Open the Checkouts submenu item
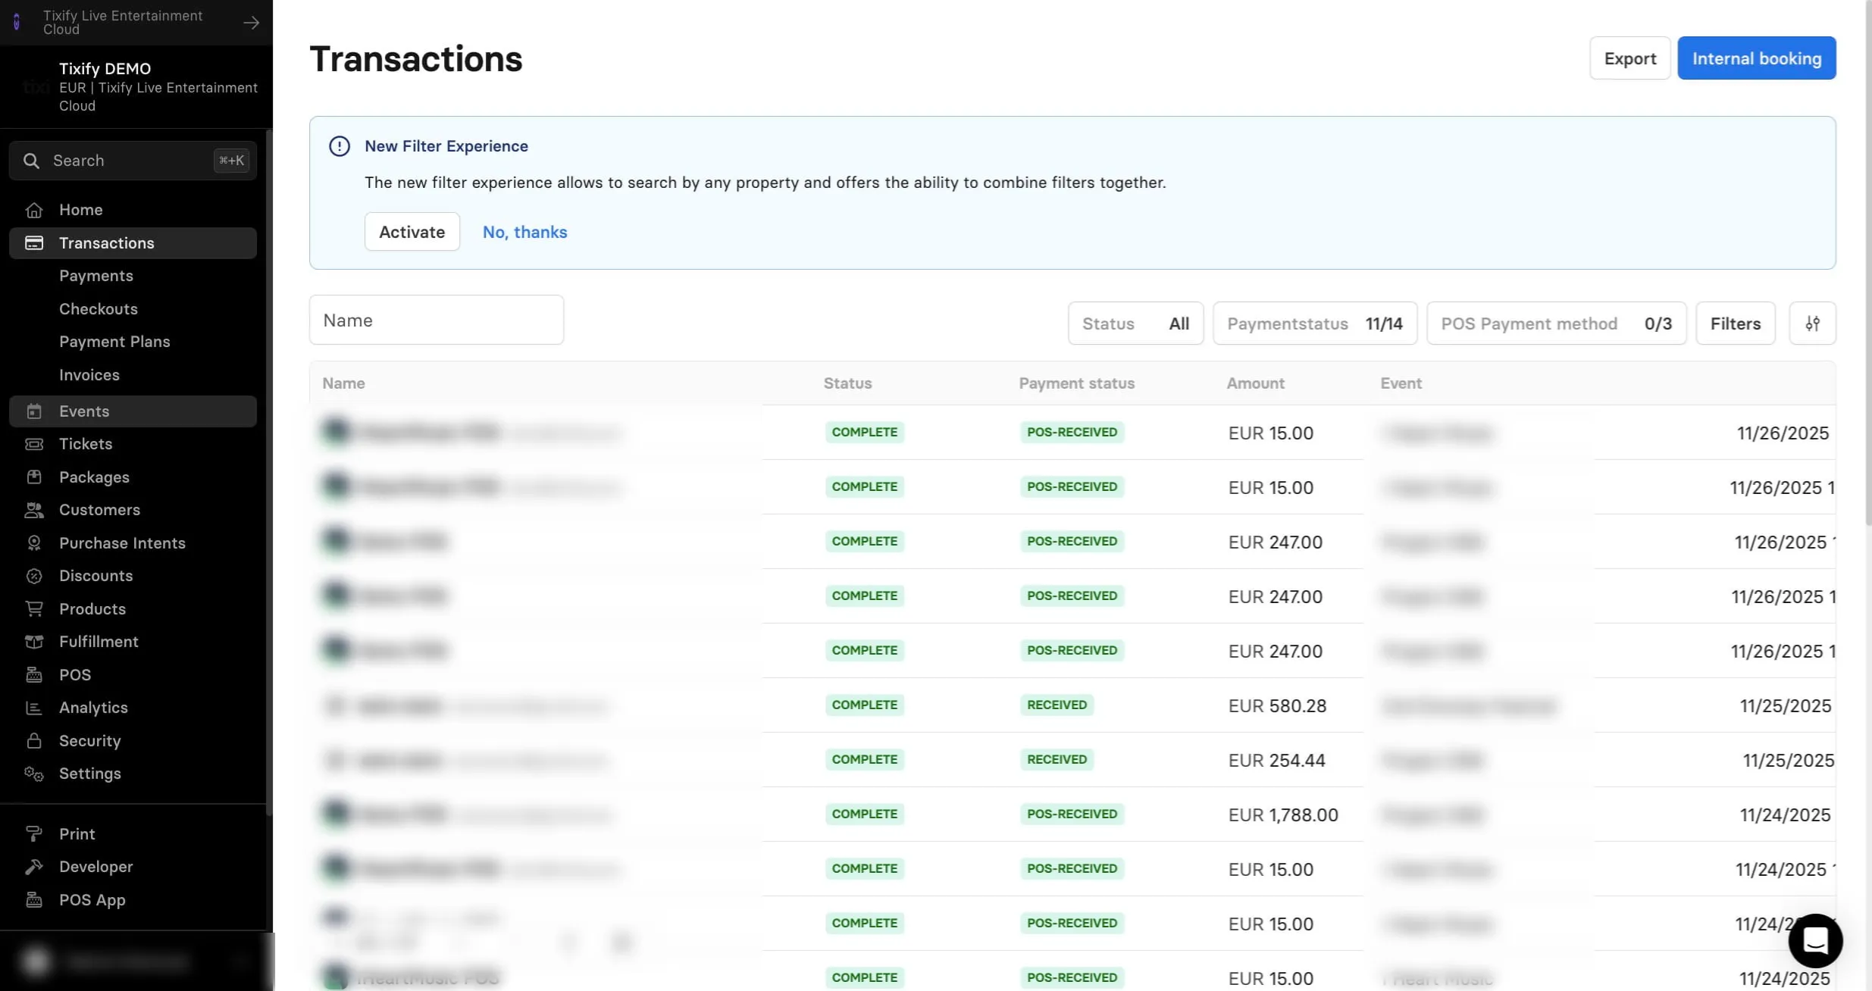The height and width of the screenshot is (991, 1872). click(99, 309)
